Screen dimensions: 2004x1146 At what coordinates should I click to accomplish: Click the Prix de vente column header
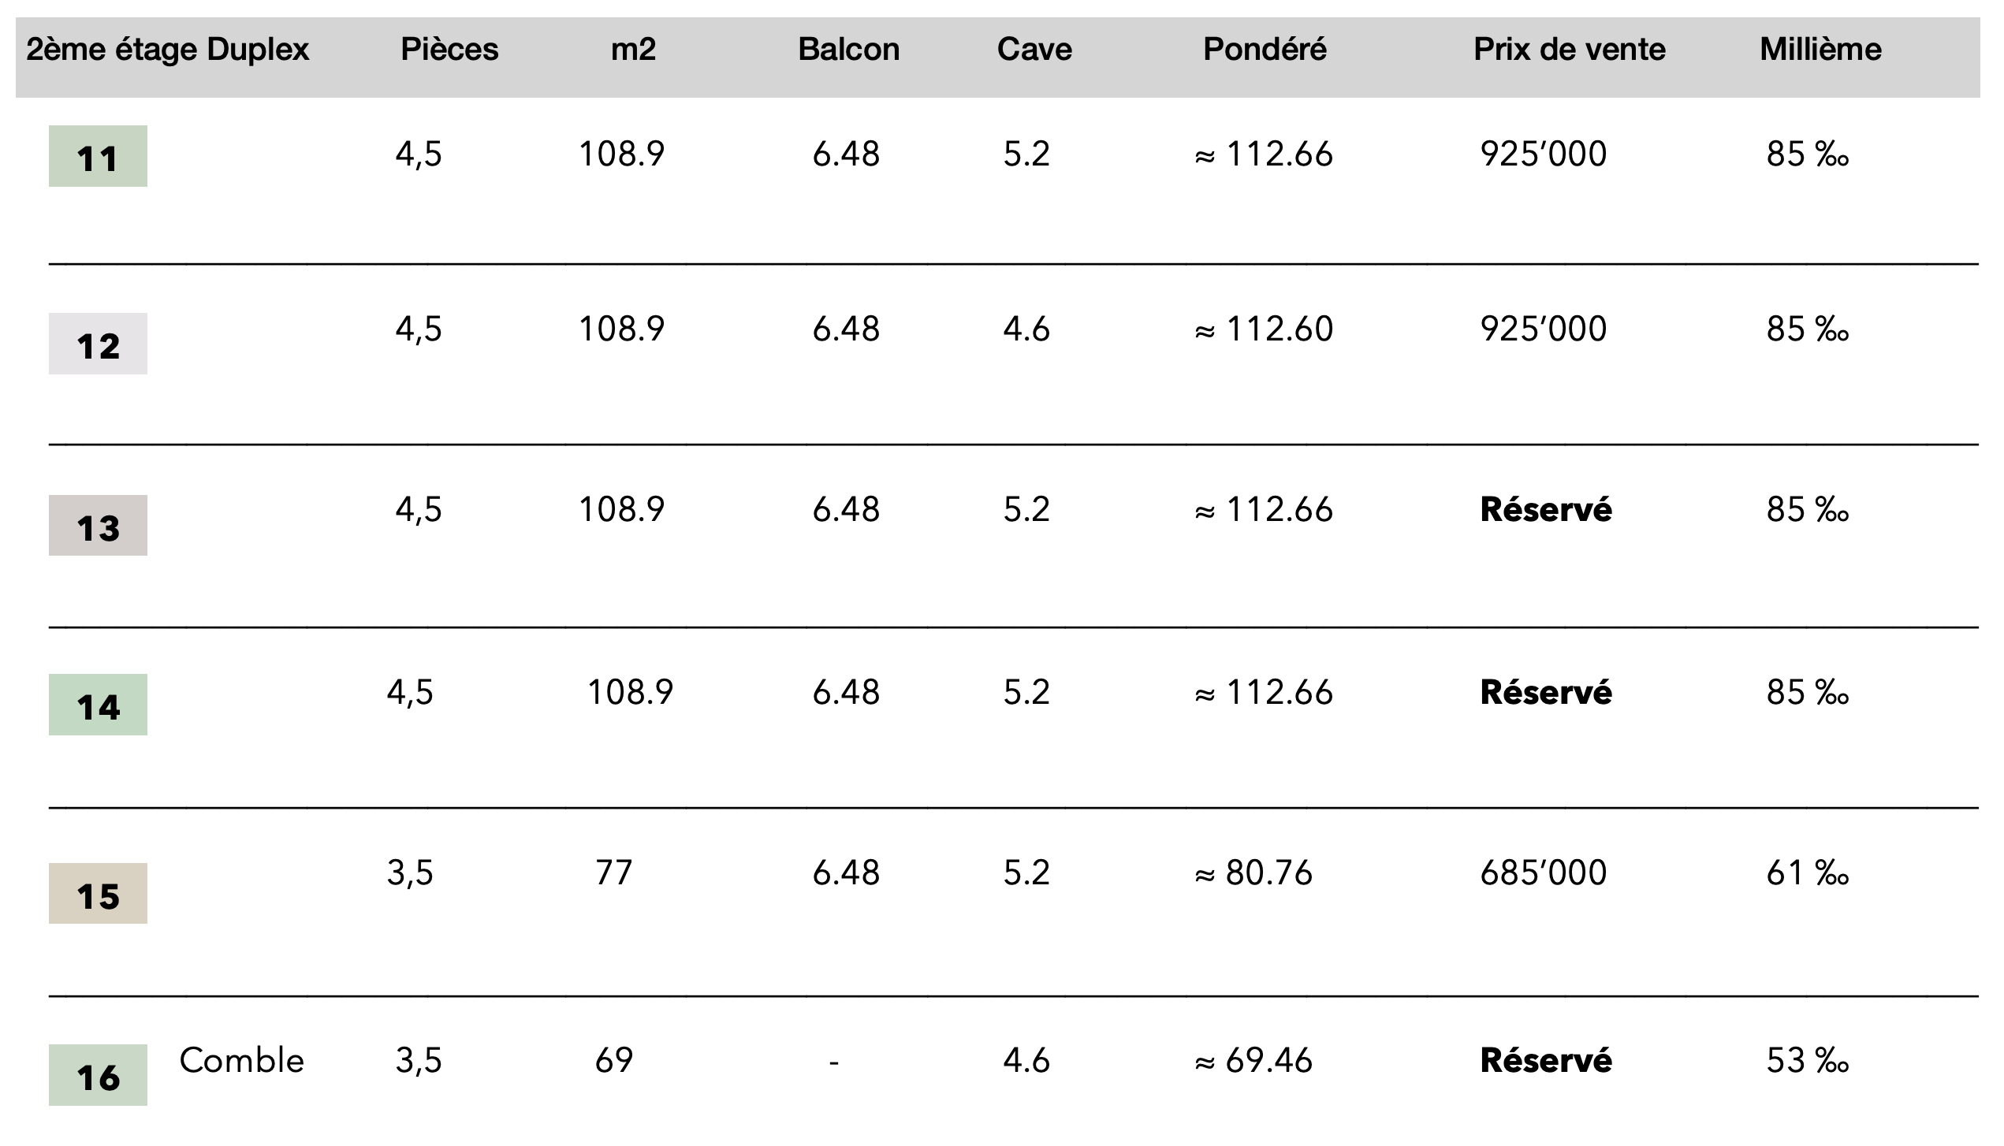tap(1569, 50)
